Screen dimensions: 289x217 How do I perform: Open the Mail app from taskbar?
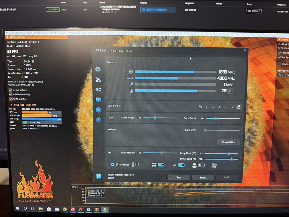(57, 209)
